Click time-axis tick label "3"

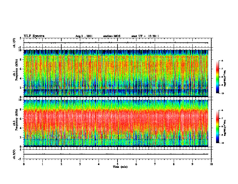coord(80,164)
